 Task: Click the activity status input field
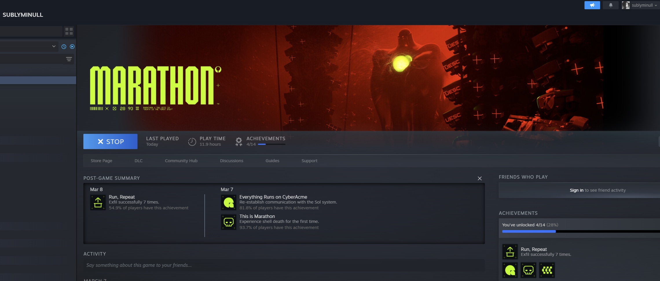(284, 265)
